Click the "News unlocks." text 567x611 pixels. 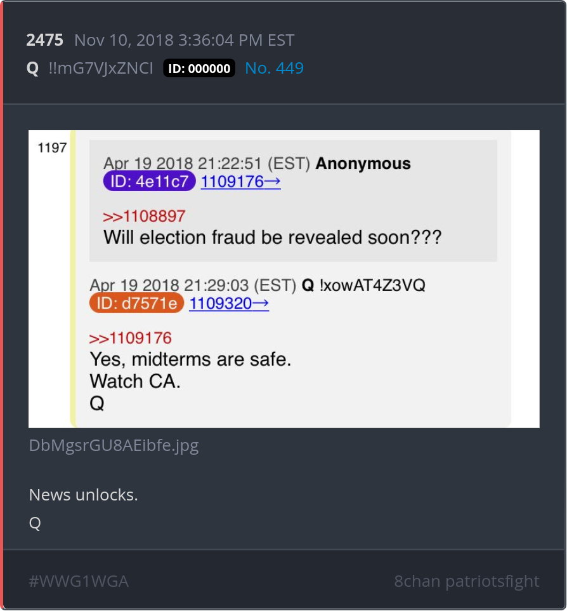(83, 495)
